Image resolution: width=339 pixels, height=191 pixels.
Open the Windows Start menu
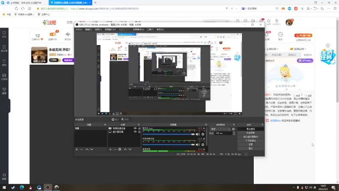click(4, 187)
